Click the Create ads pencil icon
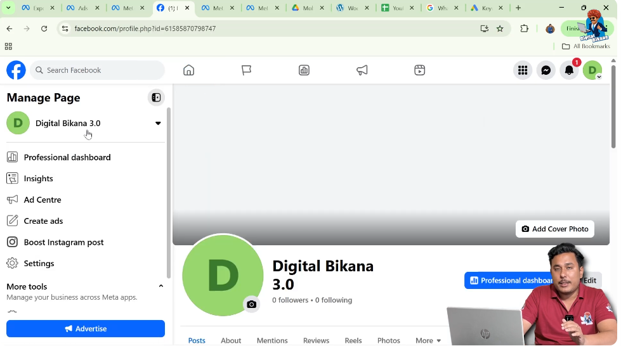 click(x=12, y=221)
